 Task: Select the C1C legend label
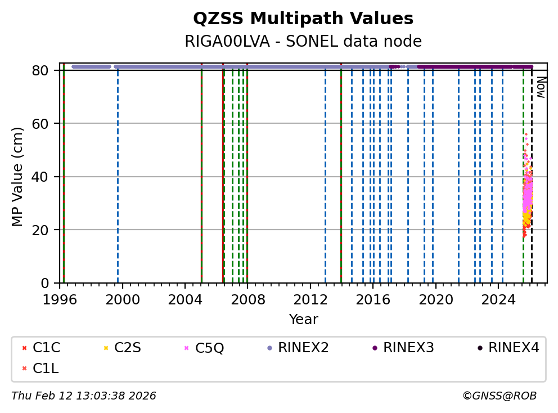[x=46, y=348]
